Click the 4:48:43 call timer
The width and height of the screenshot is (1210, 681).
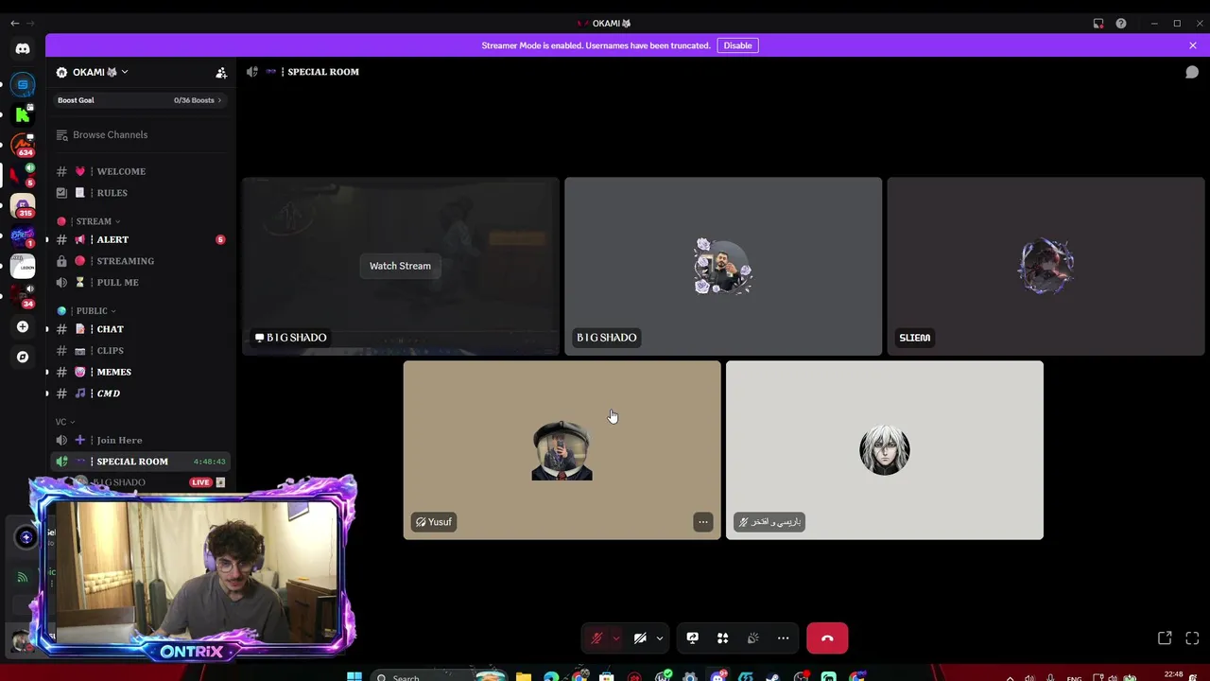tap(209, 462)
